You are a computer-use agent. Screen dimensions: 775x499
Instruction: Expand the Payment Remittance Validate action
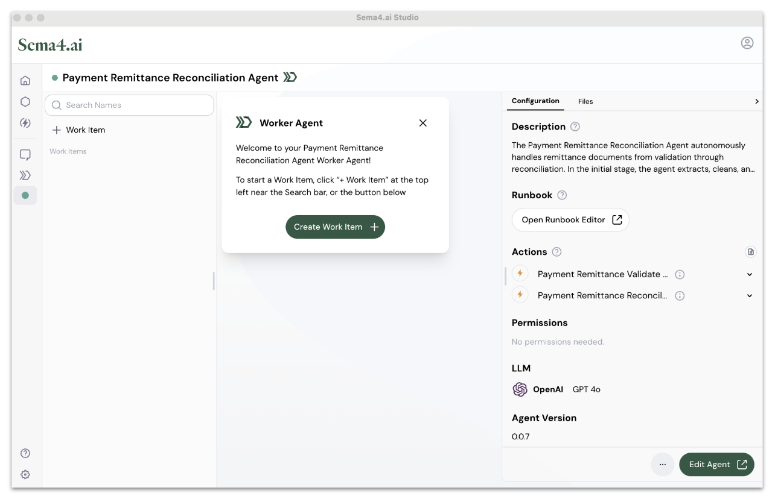pos(750,274)
